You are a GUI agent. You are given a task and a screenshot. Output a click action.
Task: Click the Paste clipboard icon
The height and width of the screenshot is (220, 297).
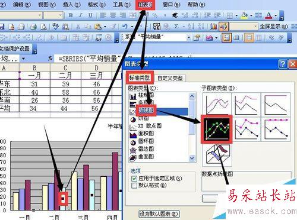pos(98,27)
